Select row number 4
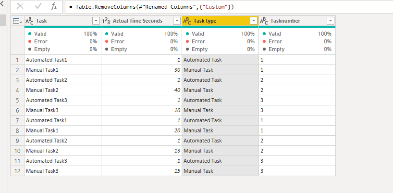The height and width of the screenshot is (193, 393). [17, 90]
